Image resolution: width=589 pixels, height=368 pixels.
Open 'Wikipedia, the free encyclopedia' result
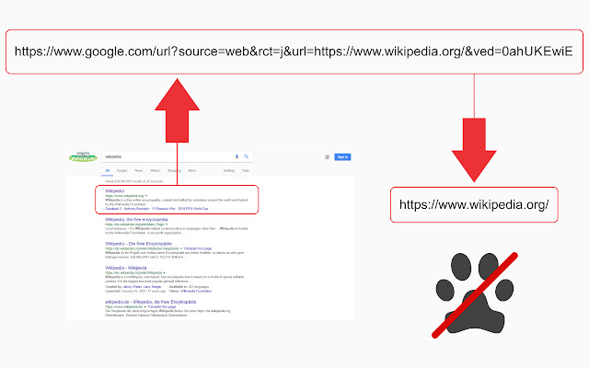136,219
